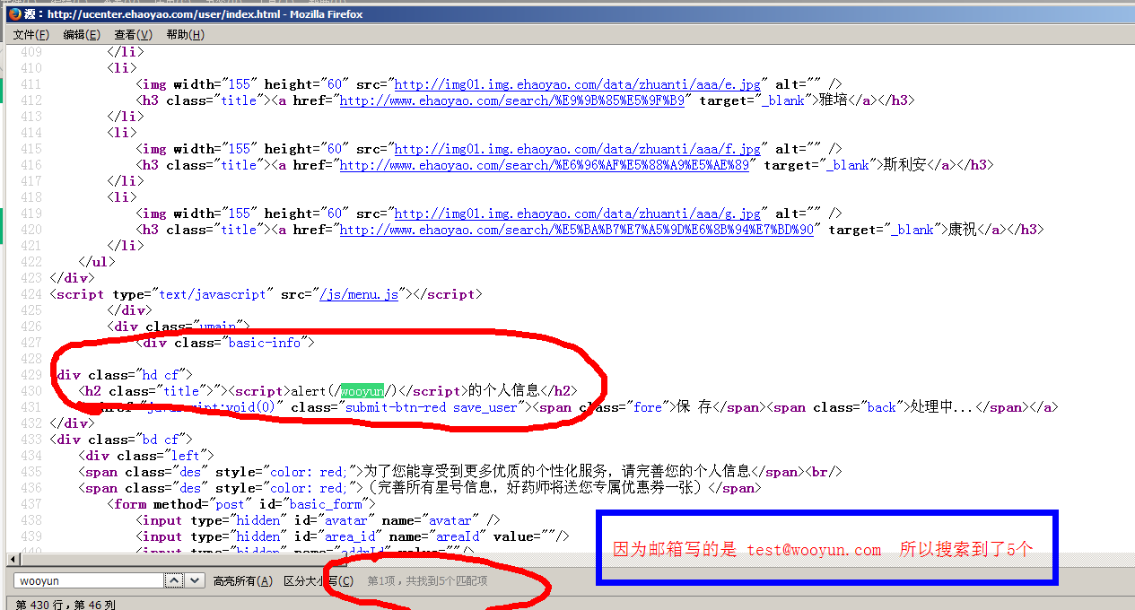The image size is (1135, 610).
Task: Toggle 高亮所有(A) highlight all matches
Action: coord(242,580)
